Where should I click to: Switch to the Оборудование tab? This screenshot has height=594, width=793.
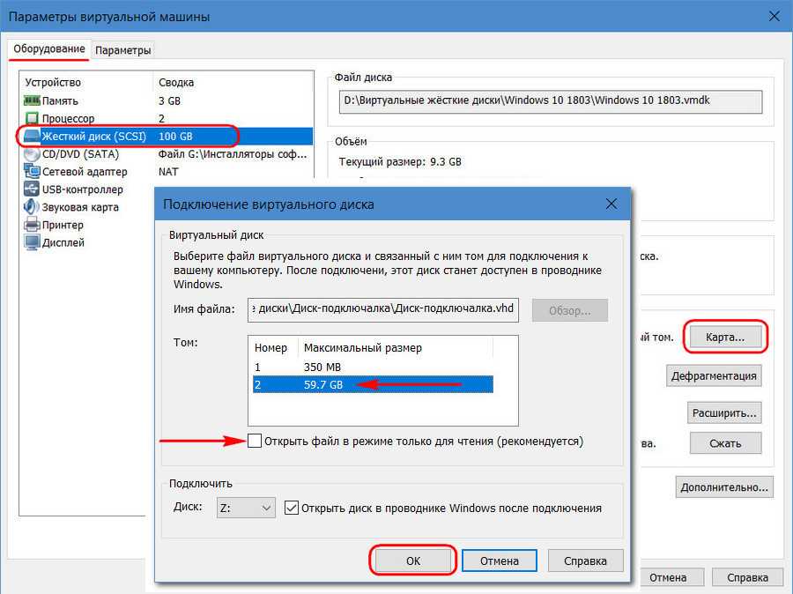tap(49, 49)
